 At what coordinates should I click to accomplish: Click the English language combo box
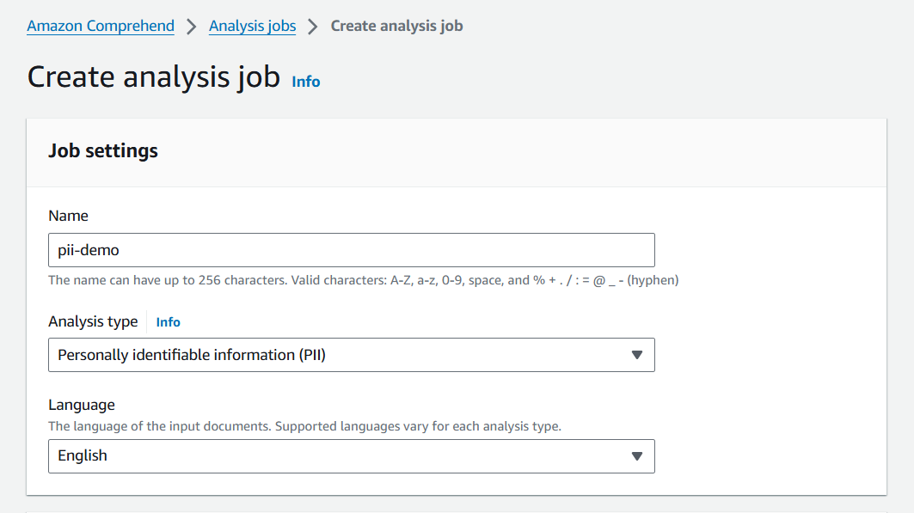click(351, 456)
